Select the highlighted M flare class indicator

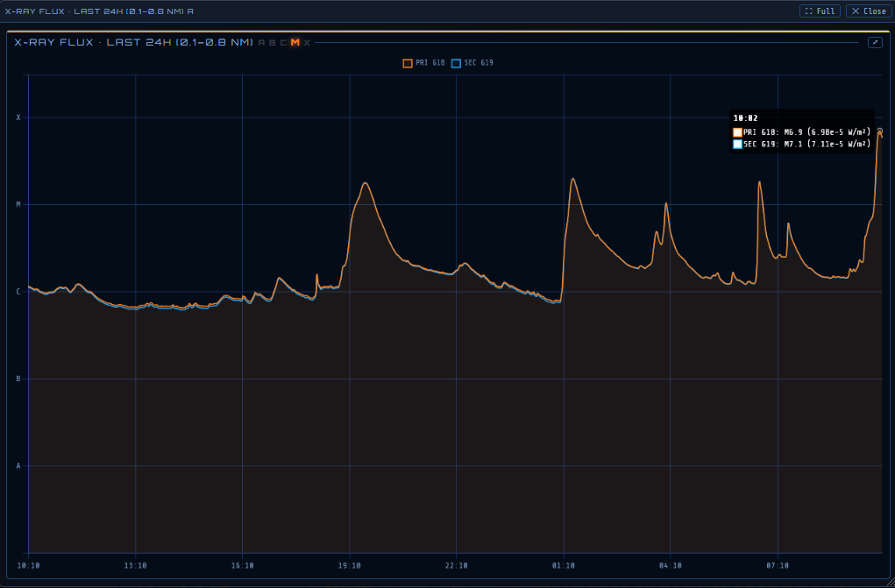(295, 42)
